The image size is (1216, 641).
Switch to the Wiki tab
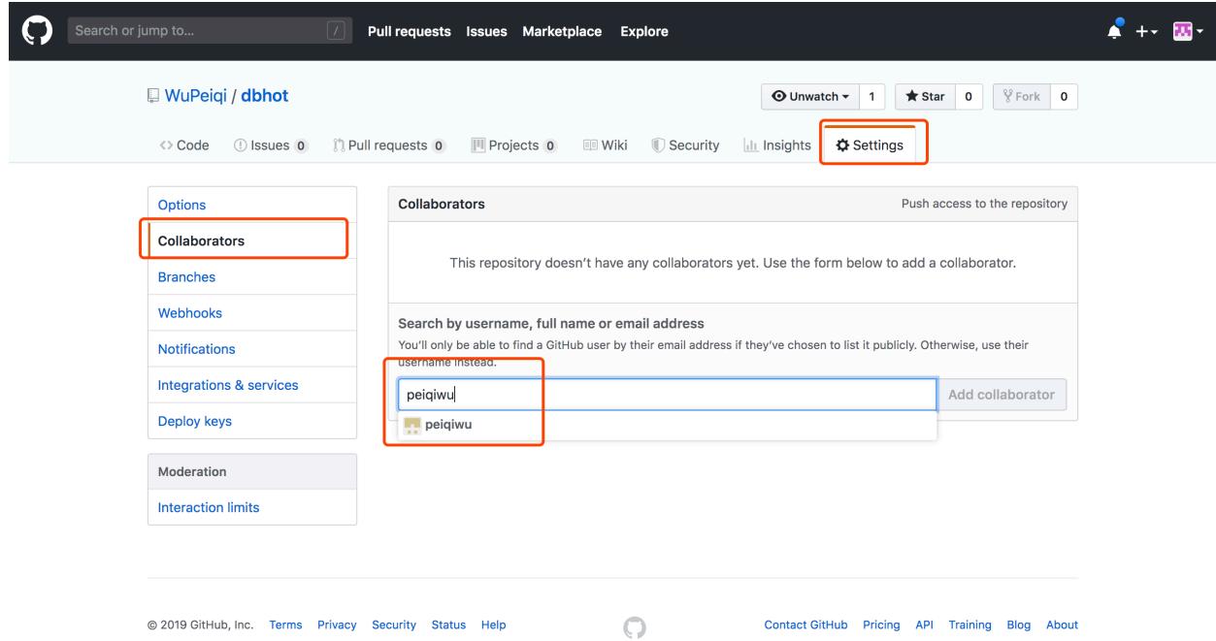pyautogui.click(x=606, y=145)
